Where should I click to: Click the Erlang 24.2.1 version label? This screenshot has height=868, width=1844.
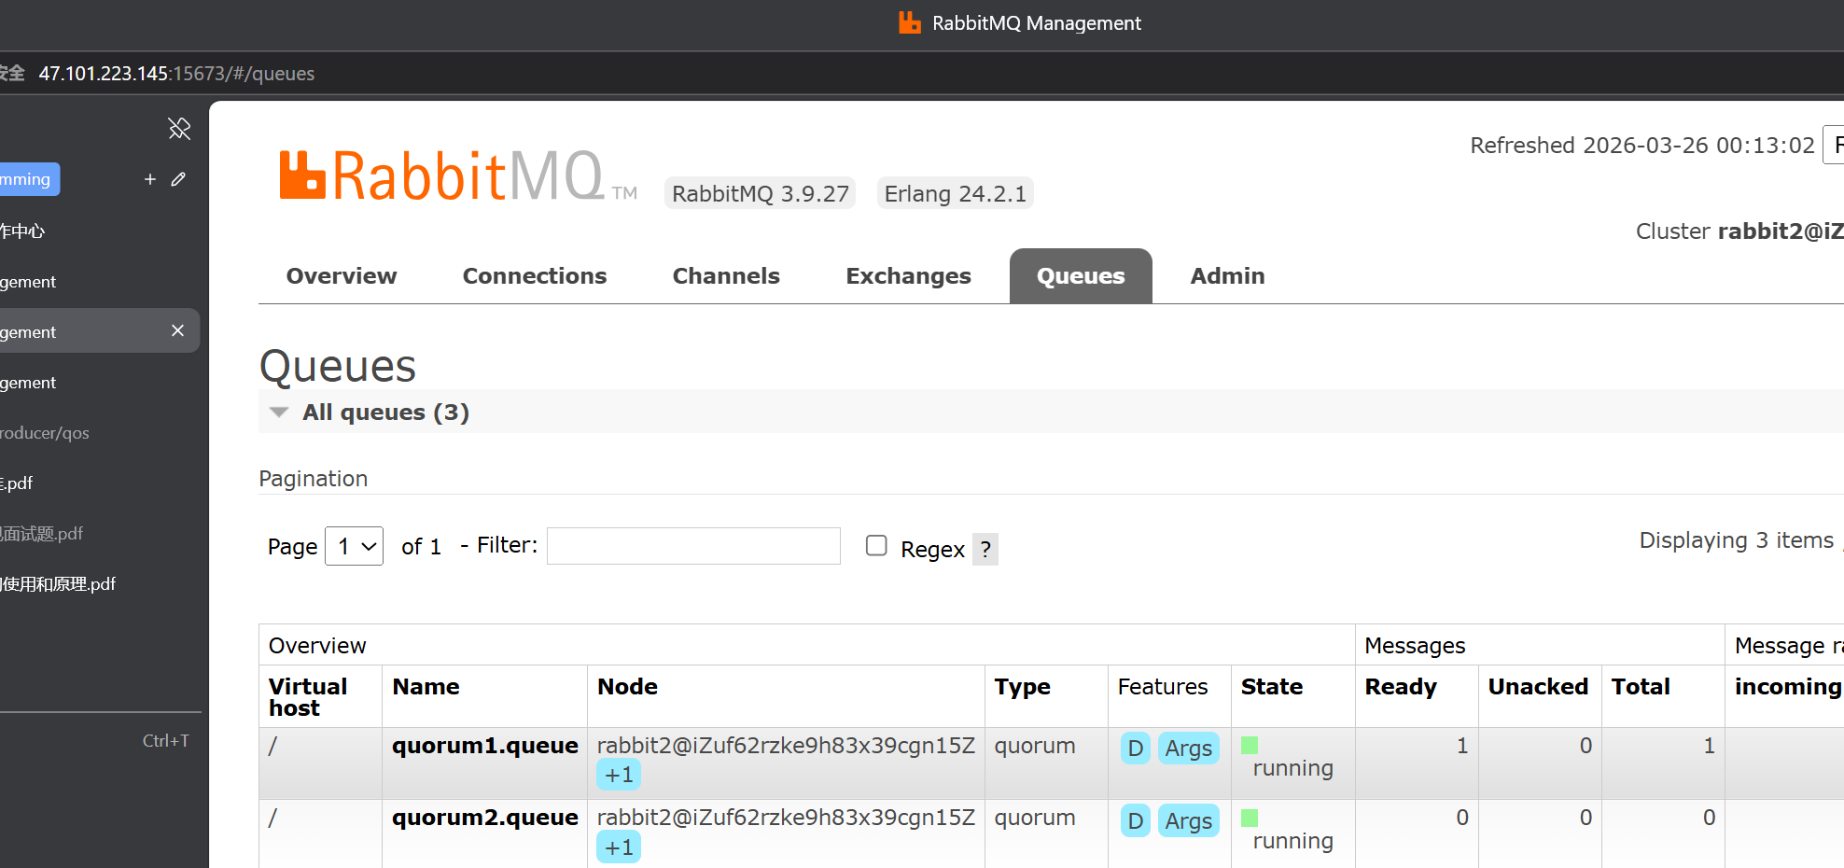click(956, 193)
